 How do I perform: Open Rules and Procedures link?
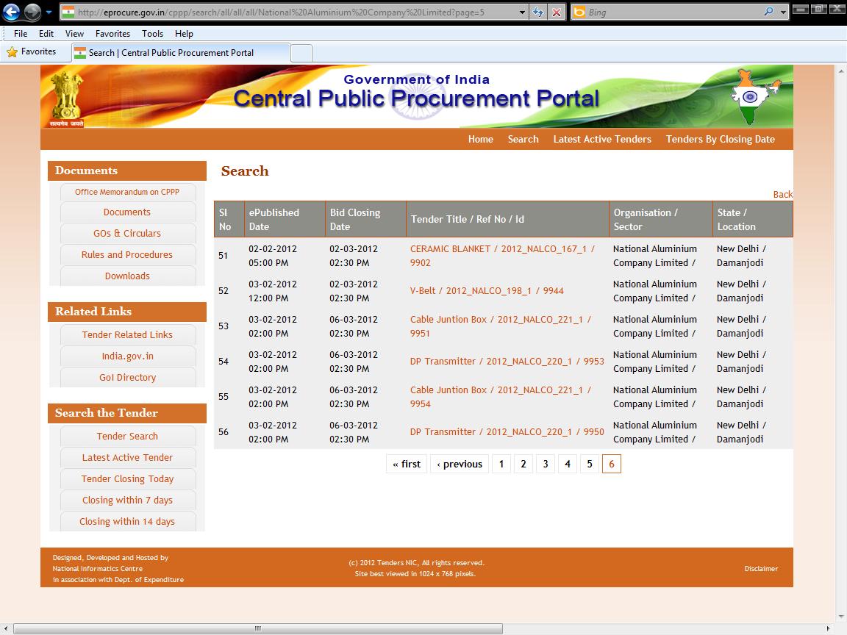tap(127, 254)
